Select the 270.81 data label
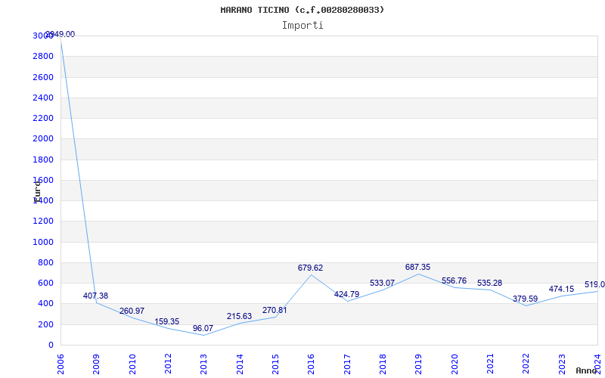605x378 pixels. (x=275, y=310)
